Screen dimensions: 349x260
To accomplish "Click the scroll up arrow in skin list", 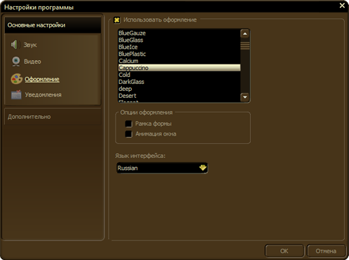I will [x=245, y=34].
